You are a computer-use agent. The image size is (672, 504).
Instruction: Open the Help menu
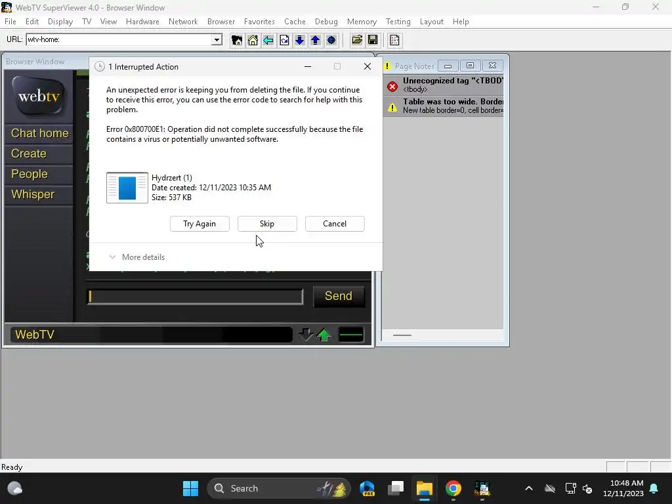coord(461,22)
